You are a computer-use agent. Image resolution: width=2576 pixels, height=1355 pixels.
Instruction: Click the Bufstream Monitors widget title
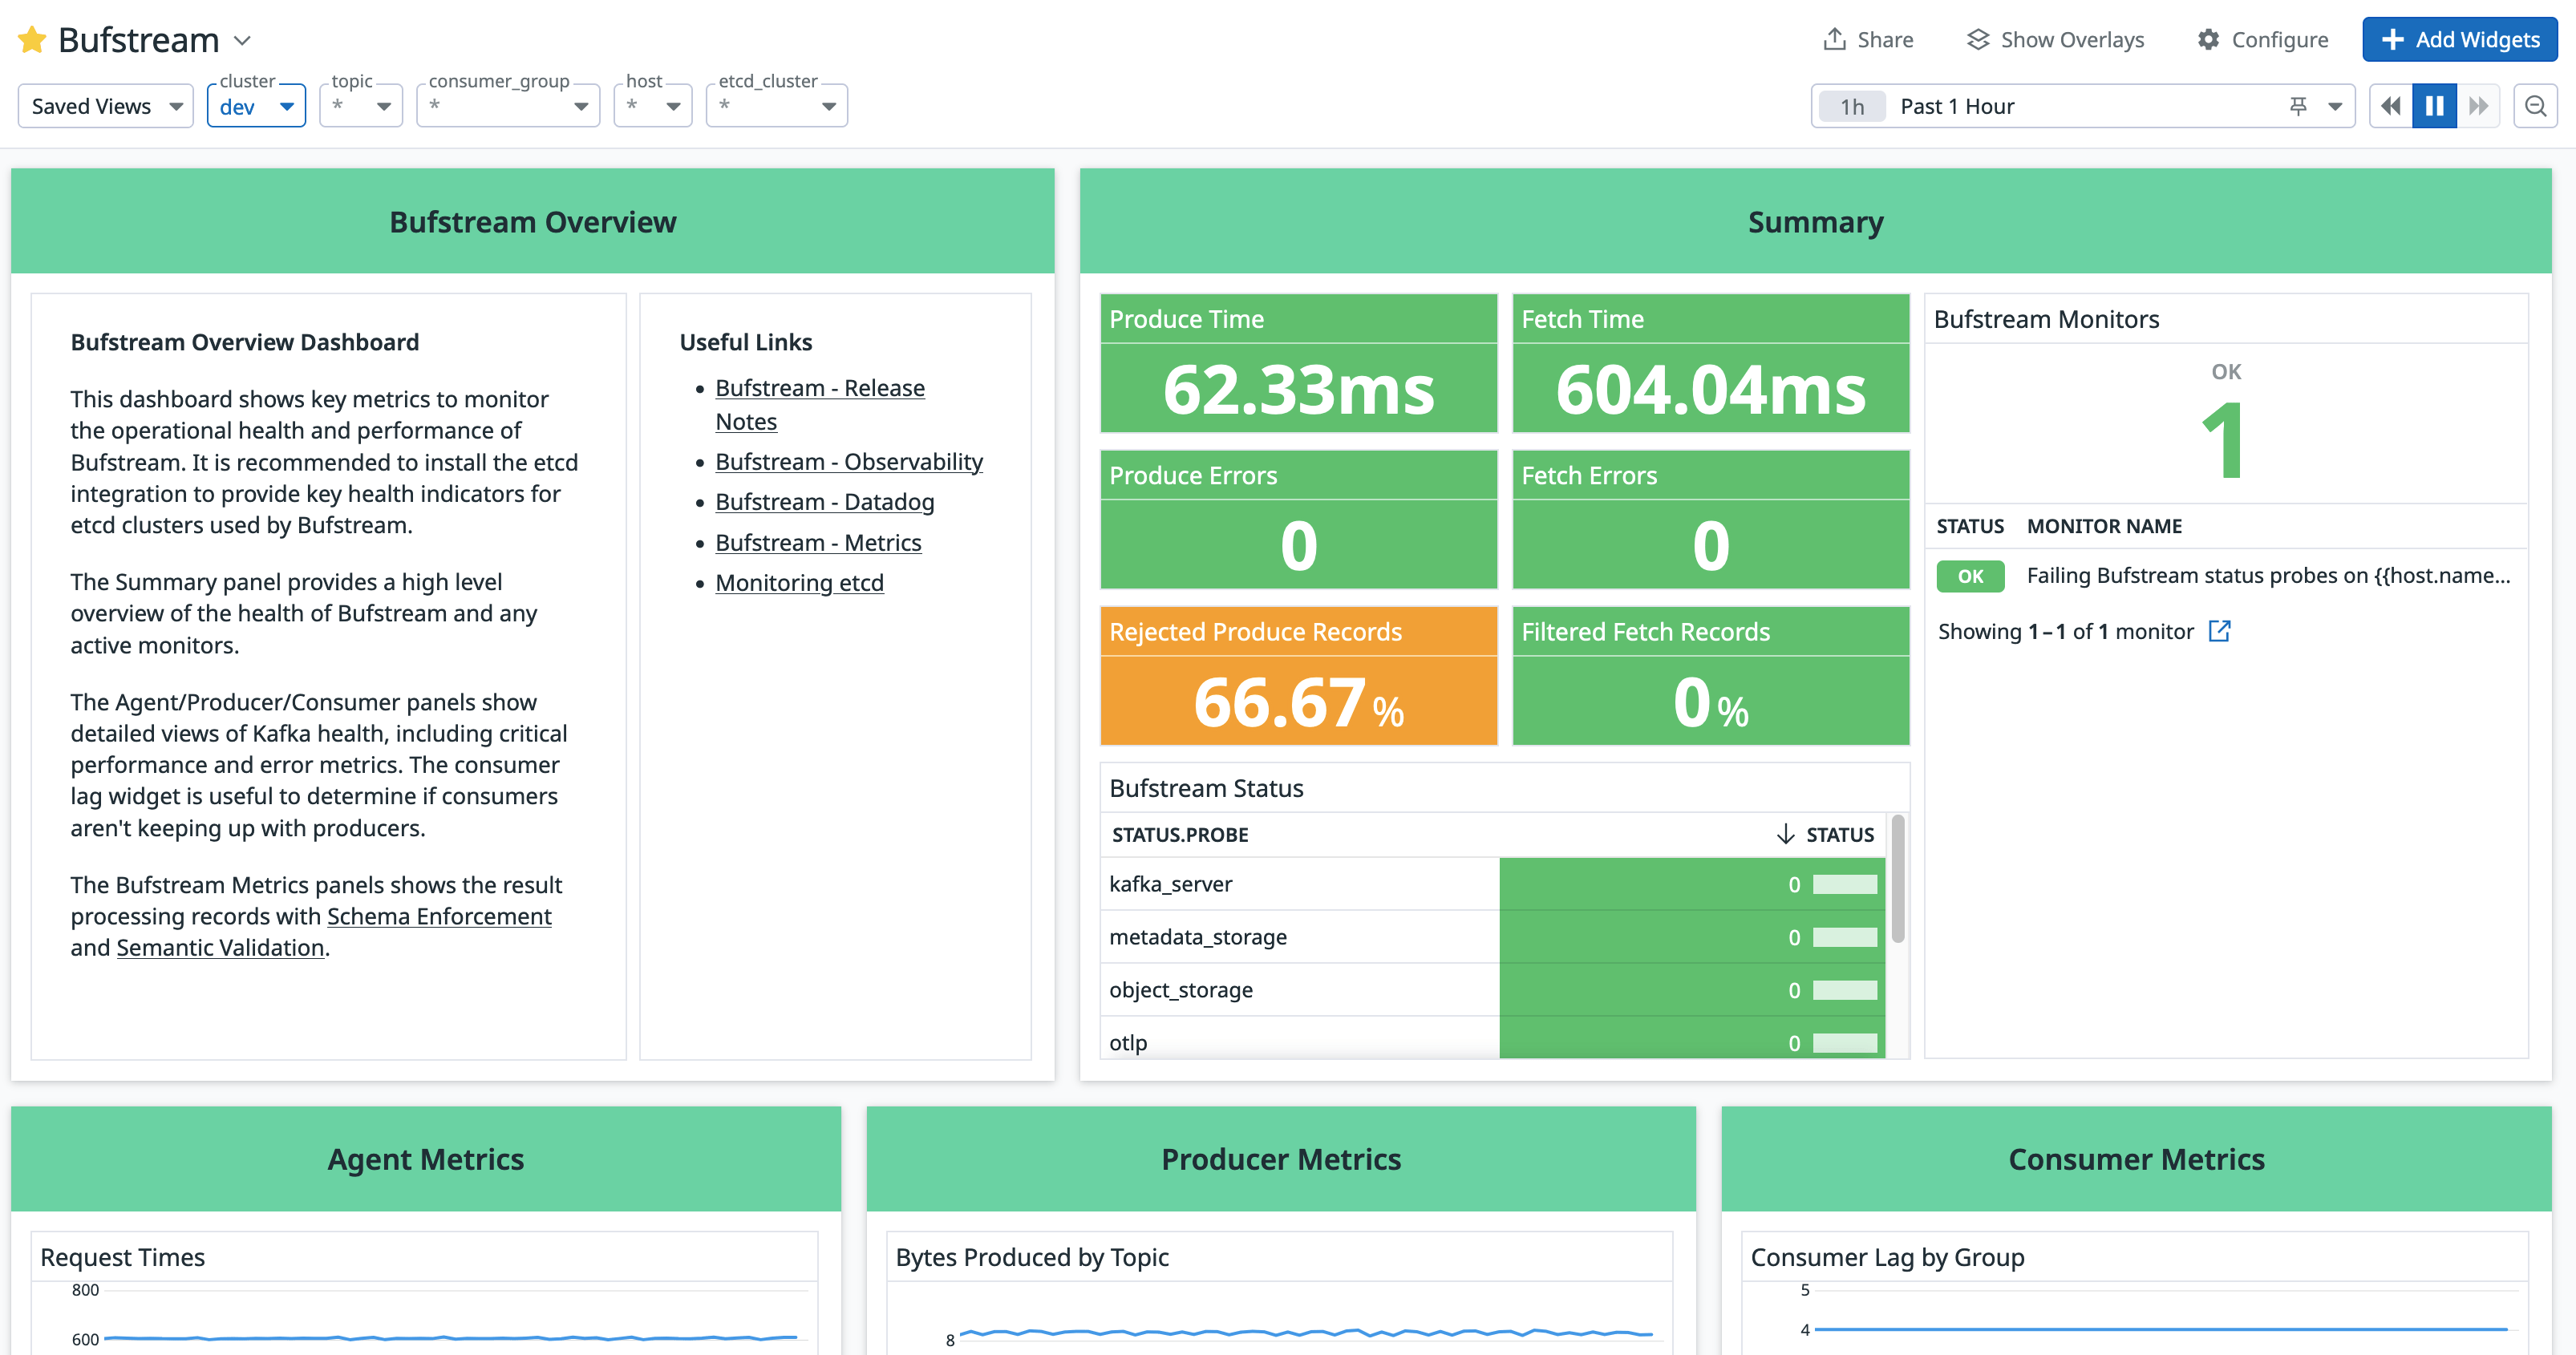pyautogui.click(x=2046, y=319)
